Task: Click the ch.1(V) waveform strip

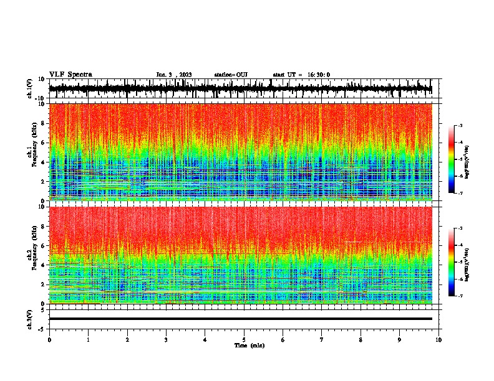Action: [x=240, y=88]
